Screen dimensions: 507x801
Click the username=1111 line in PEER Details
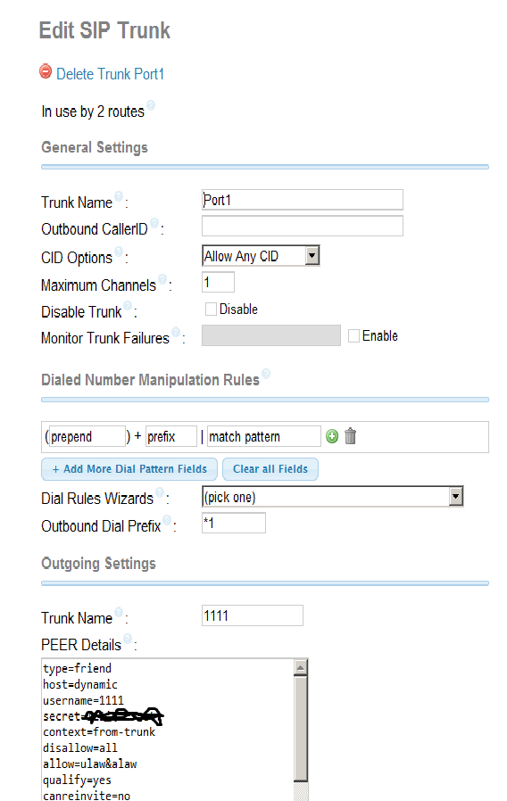tap(83, 700)
